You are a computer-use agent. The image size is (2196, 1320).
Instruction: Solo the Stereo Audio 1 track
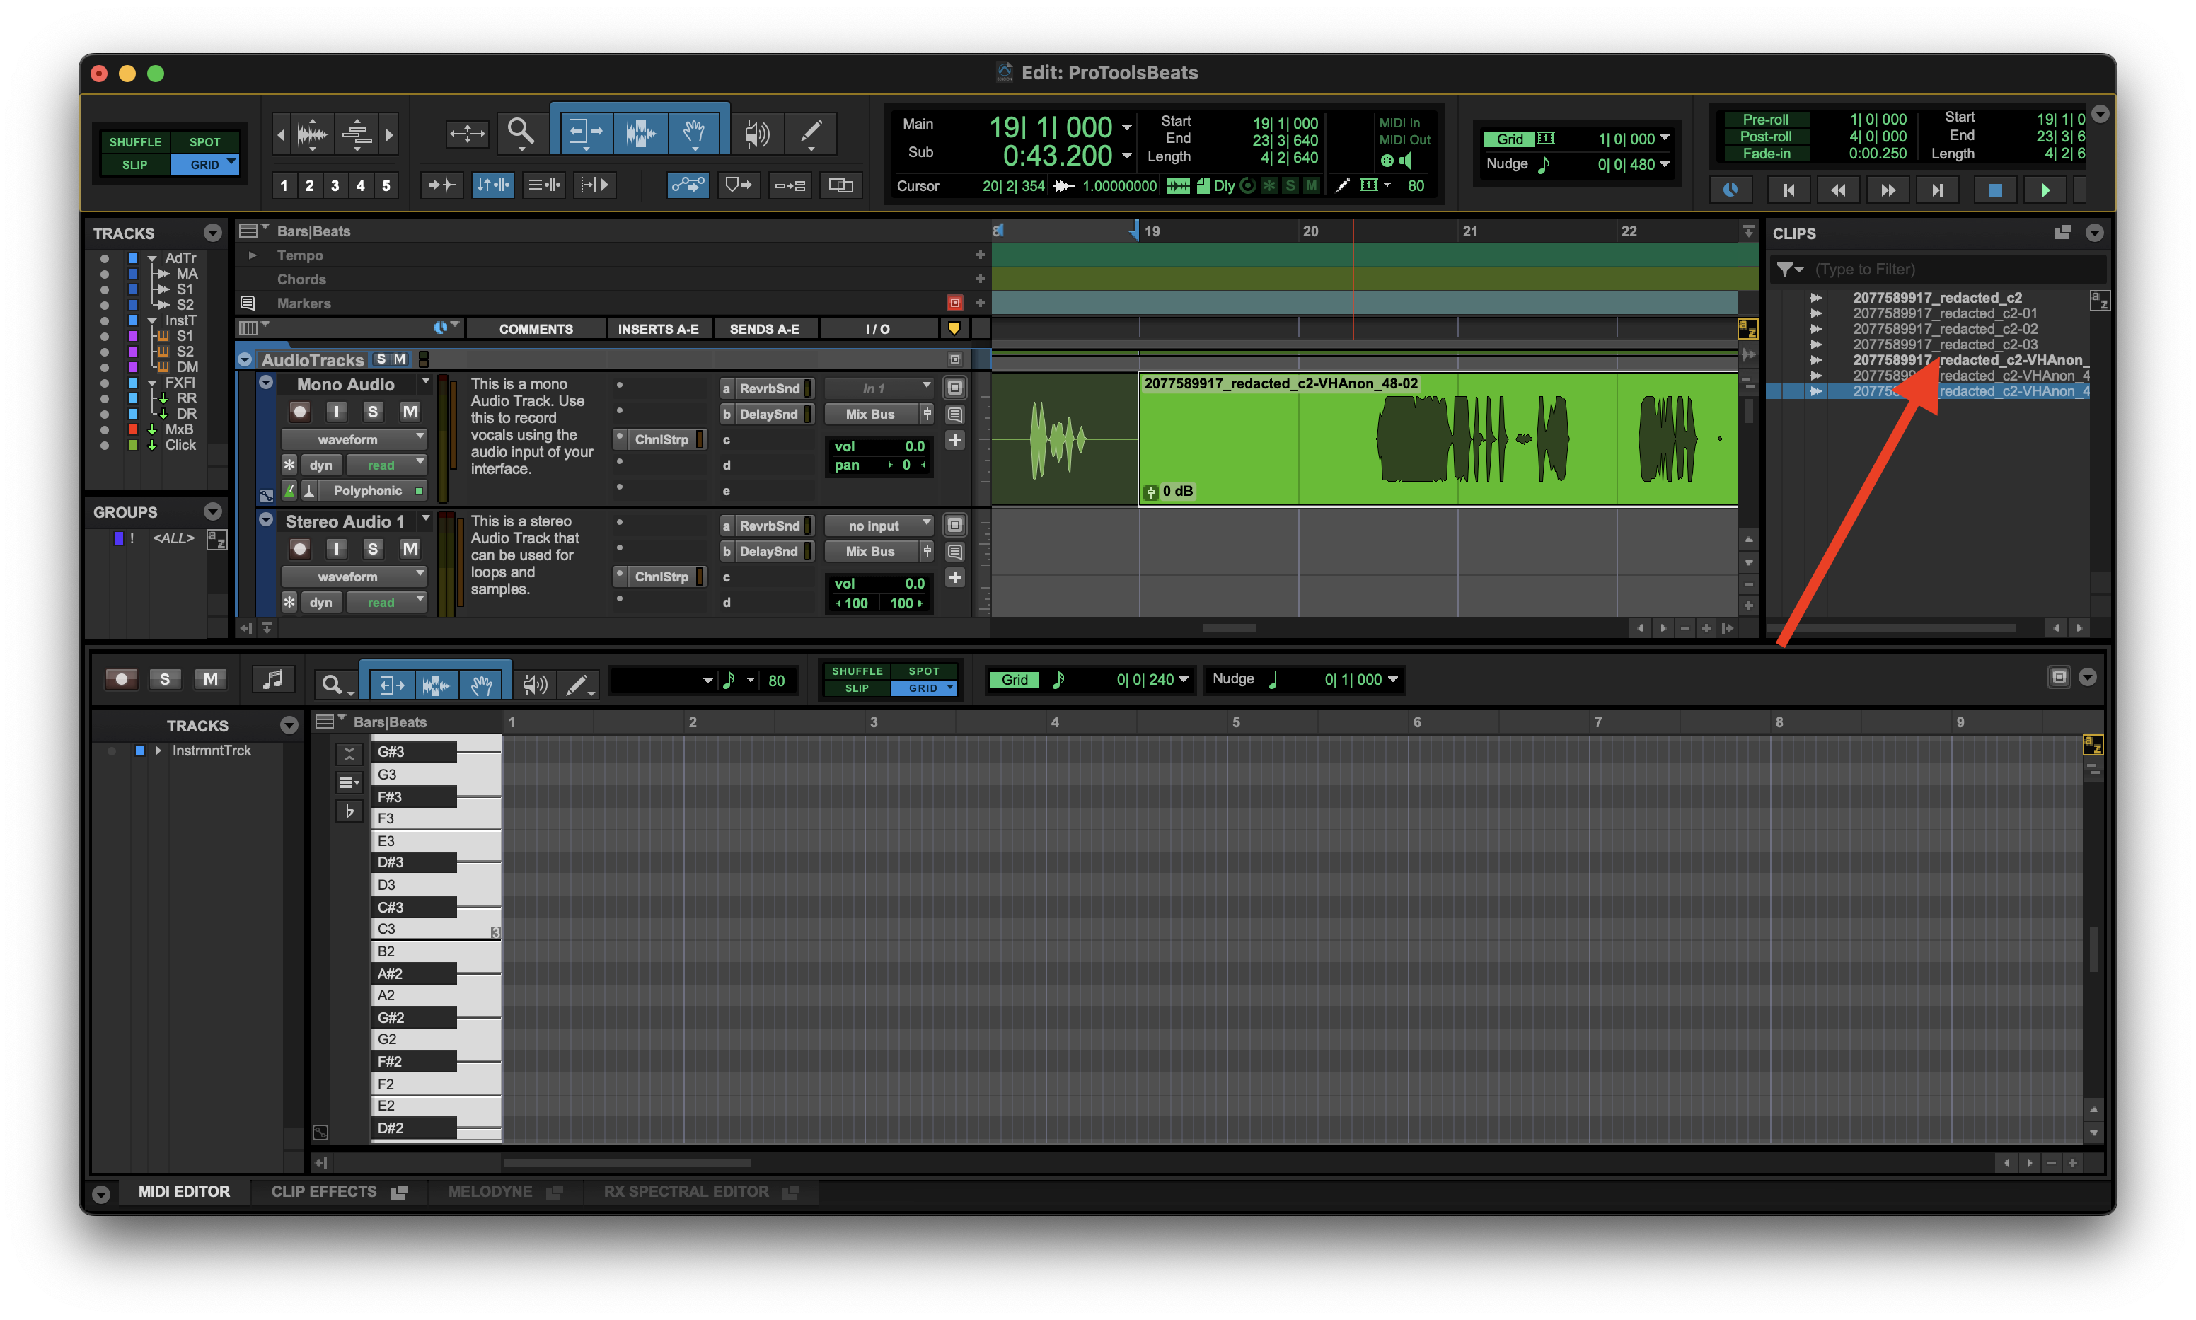[373, 549]
